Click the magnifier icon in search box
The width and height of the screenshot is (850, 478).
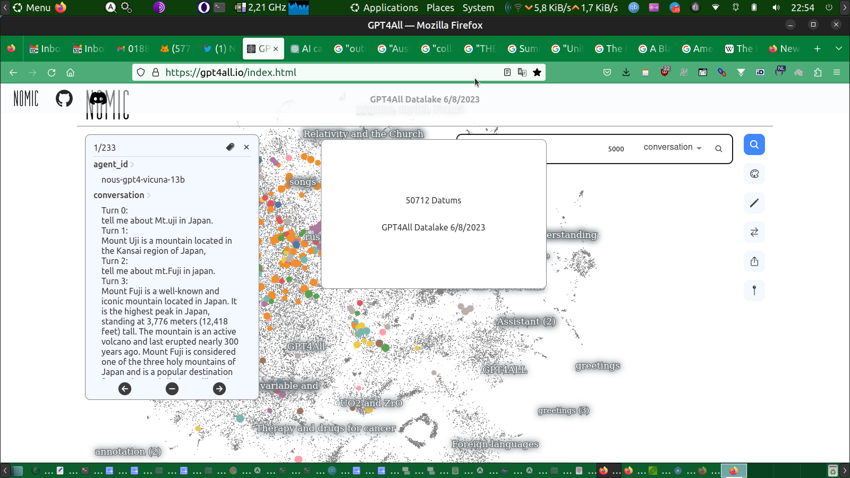(719, 149)
